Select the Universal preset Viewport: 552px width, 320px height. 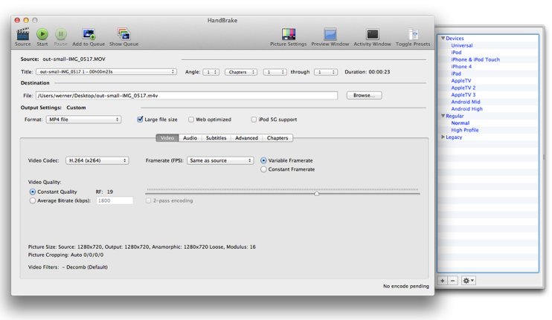[462, 45]
